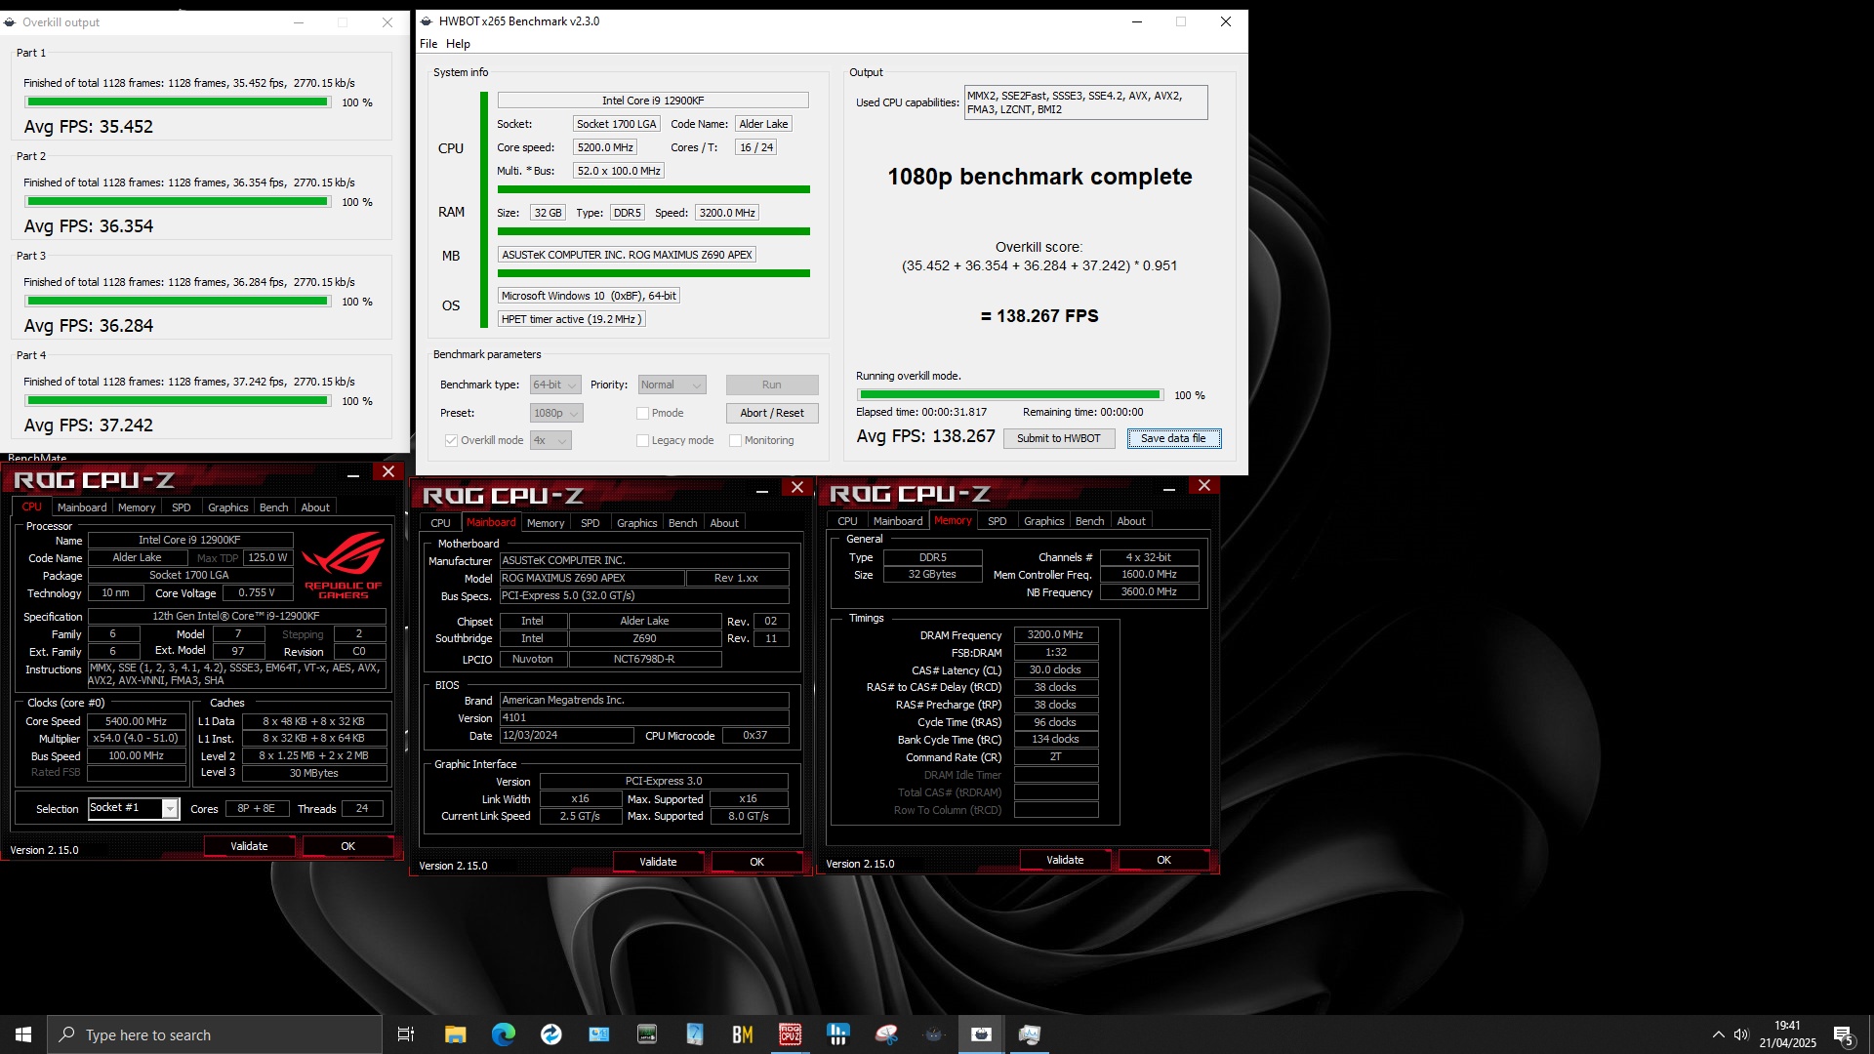Open the dark cat-face taskbar icon
Viewport: 1874px width, 1054px height.
point(934,1034)
